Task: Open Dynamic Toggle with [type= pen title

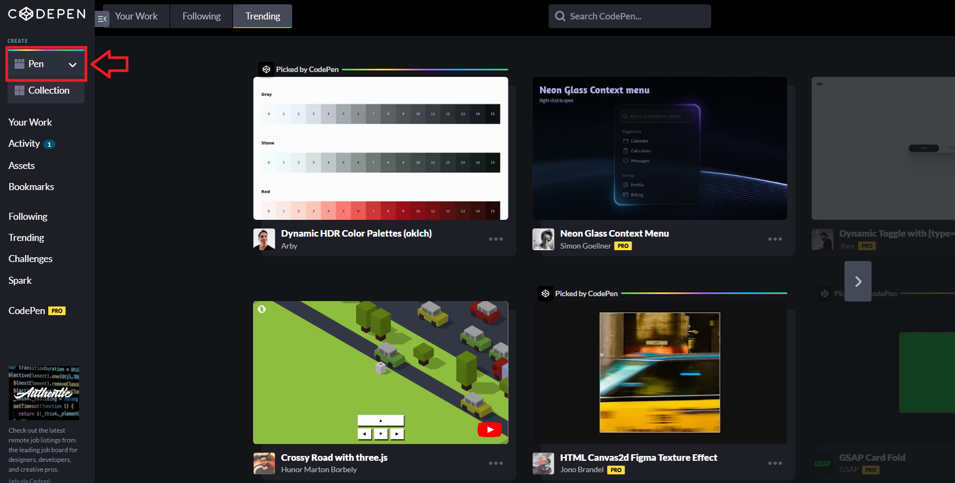Action: pyautogui.click(x=896, y=233)
